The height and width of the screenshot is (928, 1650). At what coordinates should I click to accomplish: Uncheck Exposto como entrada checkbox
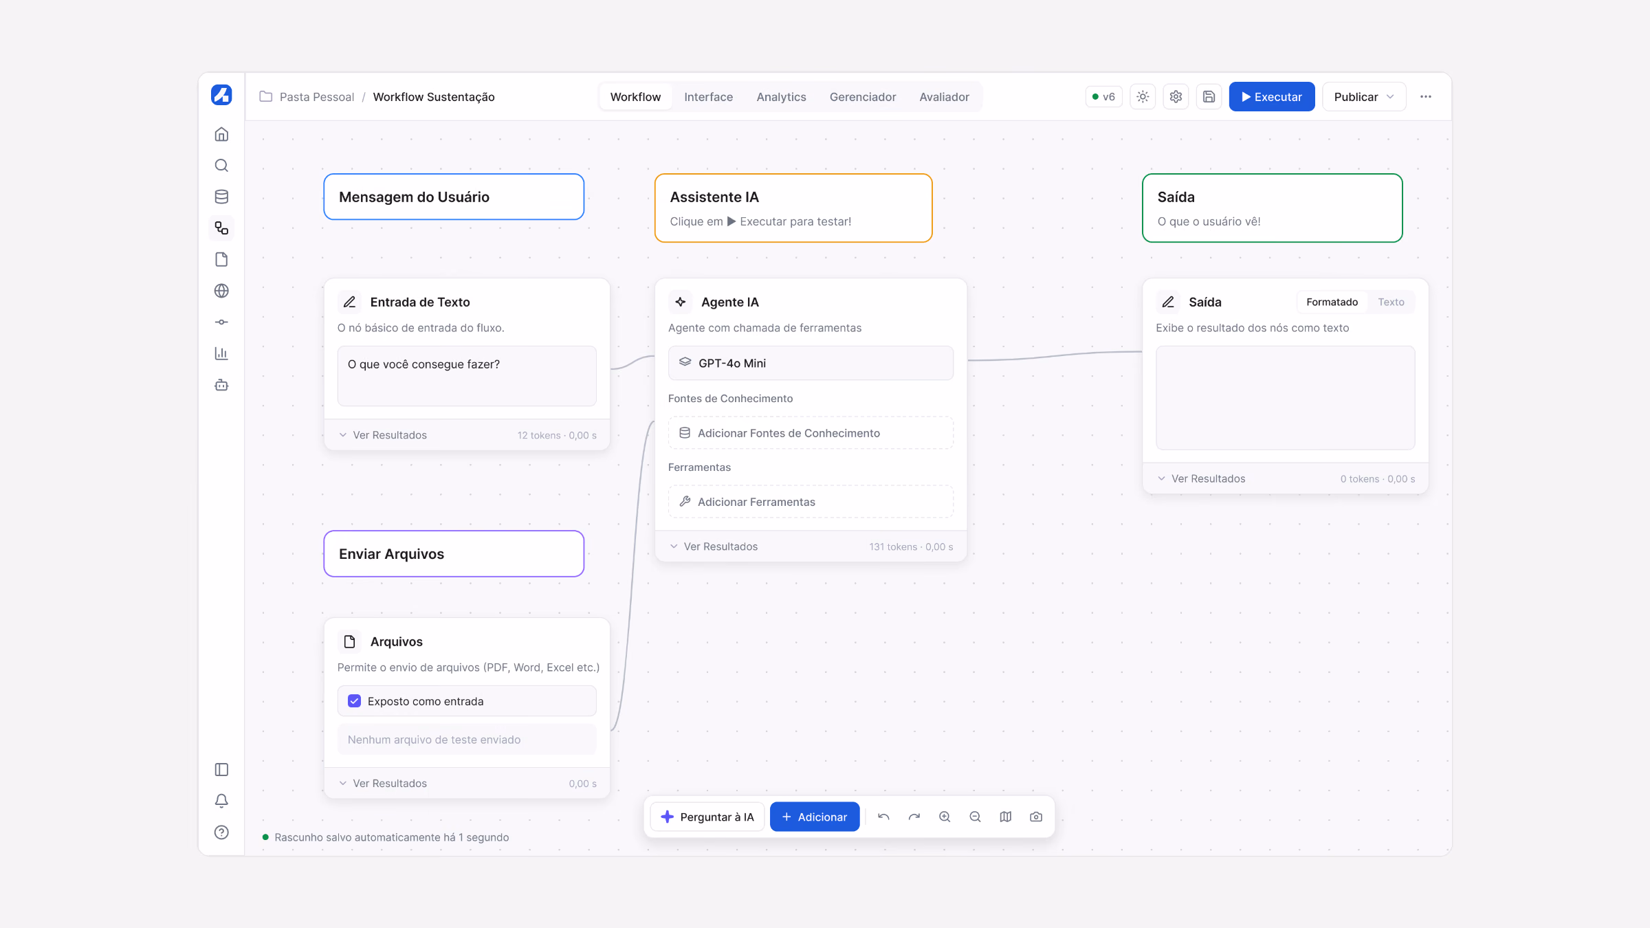354,701
